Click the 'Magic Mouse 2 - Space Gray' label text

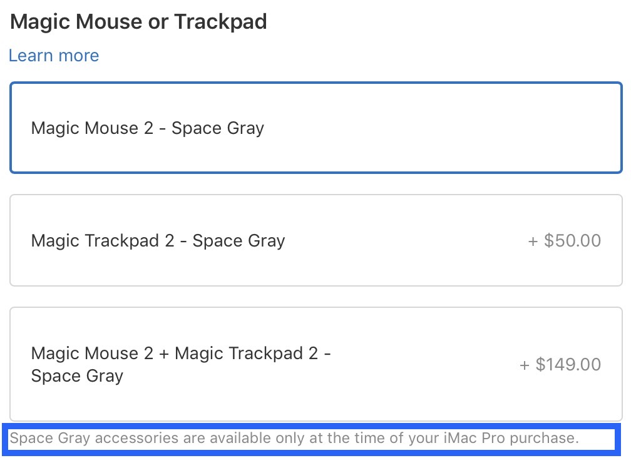[148, 128]
